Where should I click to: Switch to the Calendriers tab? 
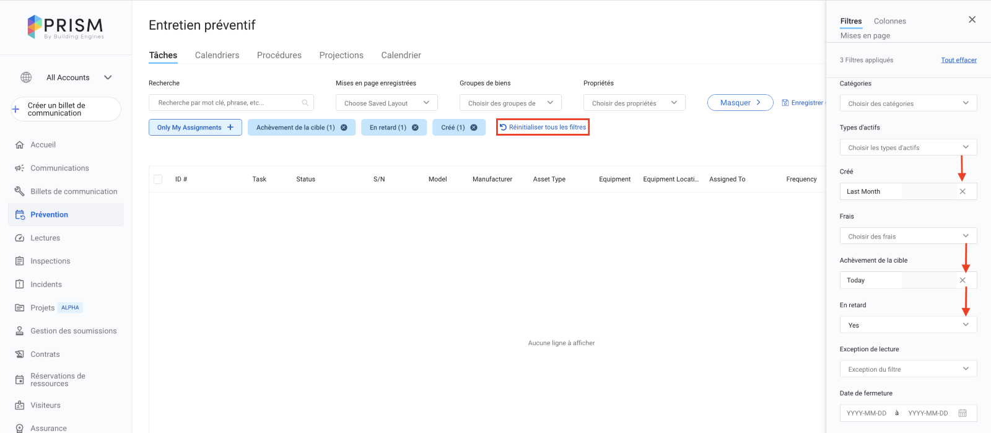(x=217, y=55)
